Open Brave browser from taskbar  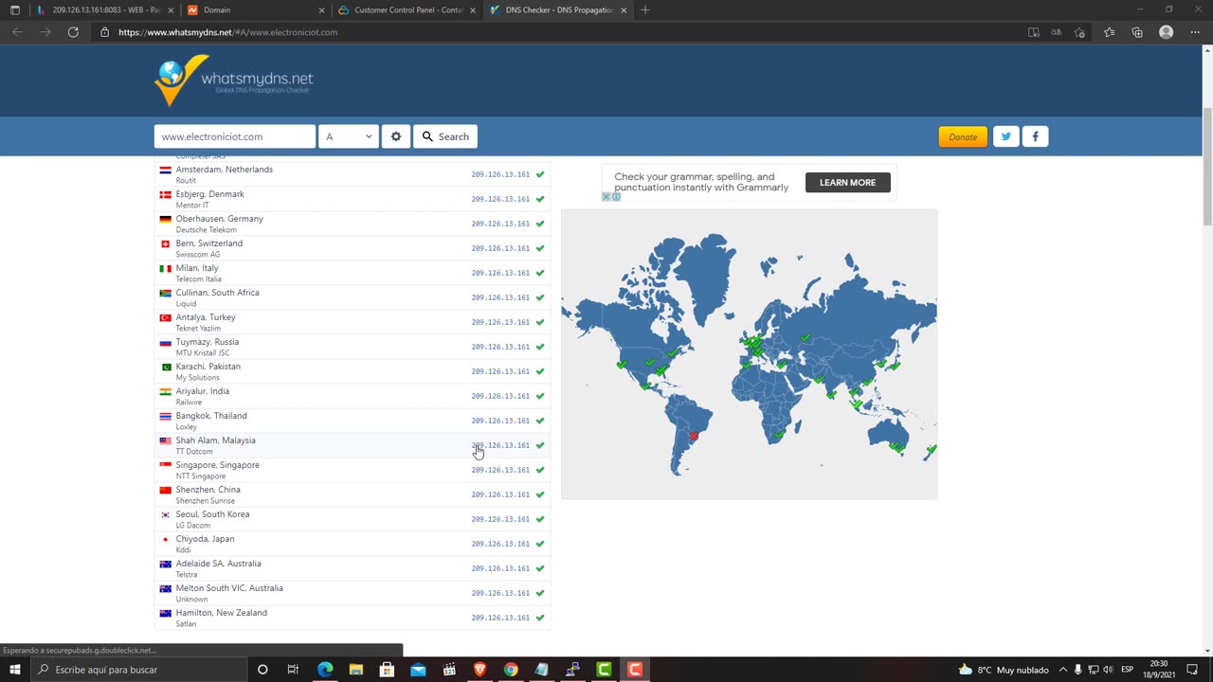pyautogui.click(x=480, y=670)
